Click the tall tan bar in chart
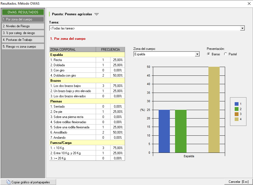The image size is (253, 185). [x=214, y=110]
